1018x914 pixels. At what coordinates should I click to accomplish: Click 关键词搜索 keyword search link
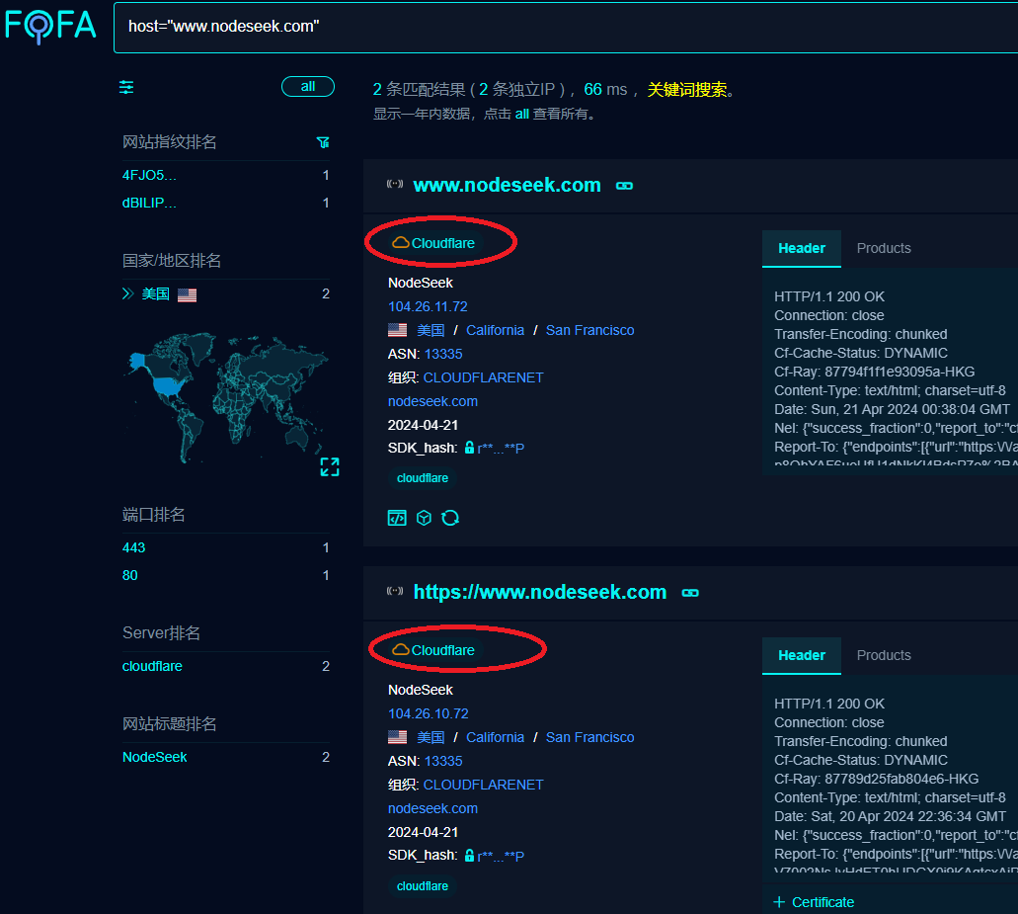pyautogui.click(x=687, y=90)
